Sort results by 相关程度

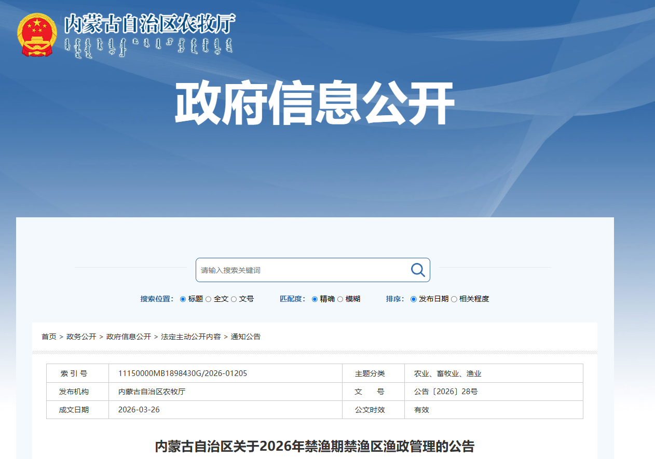coord(454,299)
